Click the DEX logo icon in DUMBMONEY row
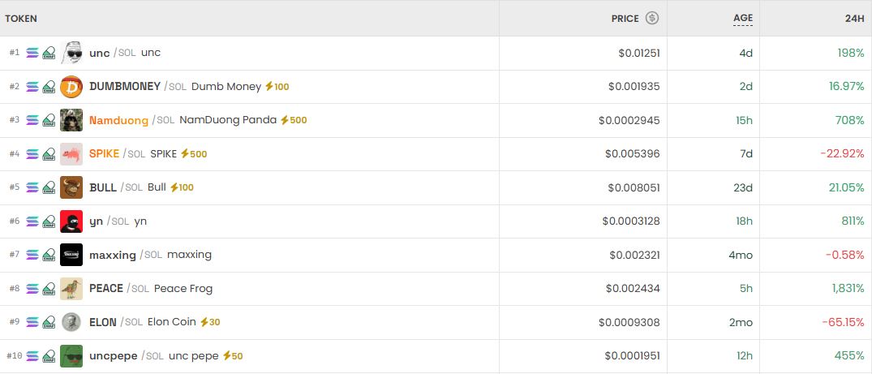Screen dimensions: 872x374 [49, 87]
